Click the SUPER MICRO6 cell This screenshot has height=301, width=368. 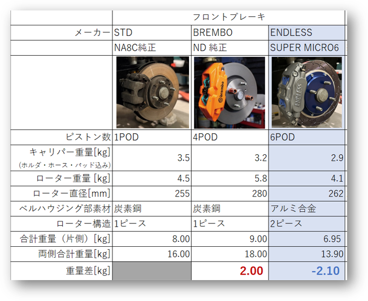click(x=306, y=48)
